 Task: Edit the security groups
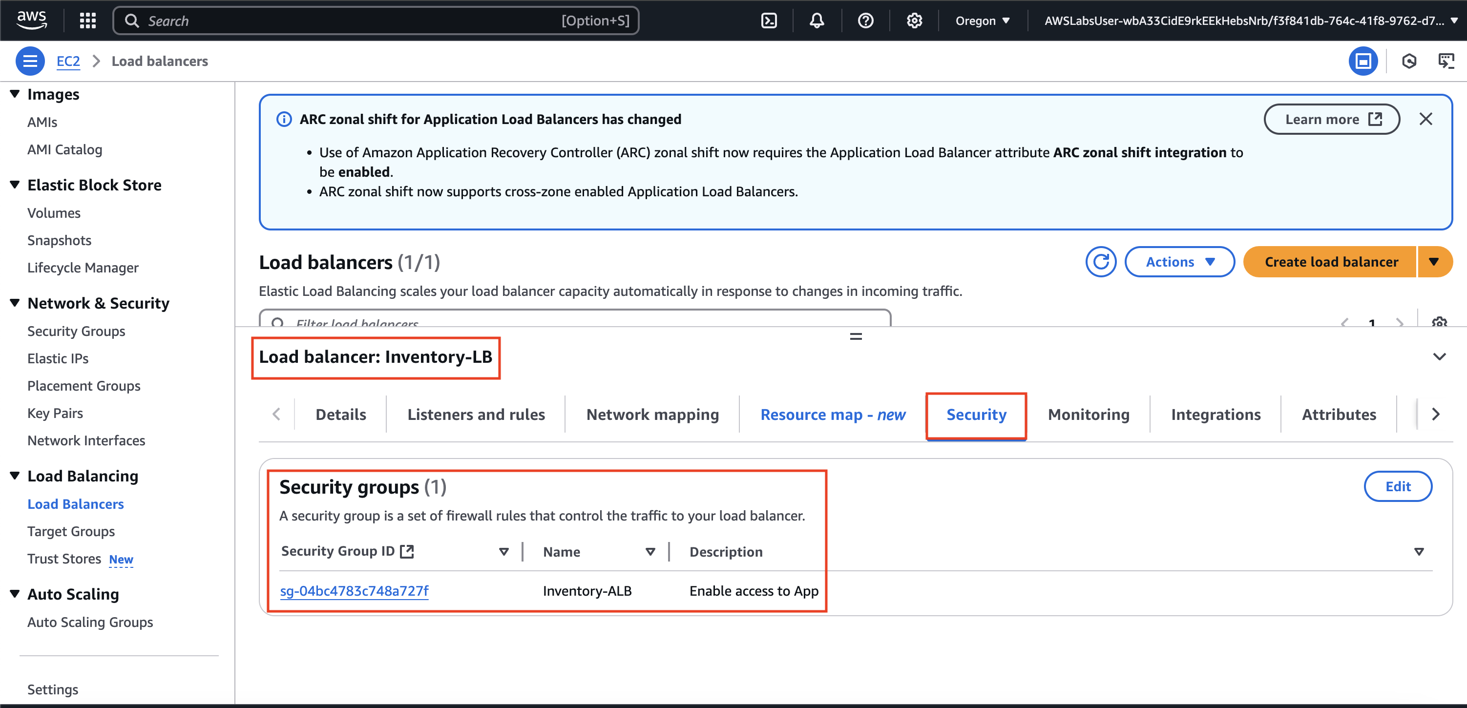coord(1398,486)
